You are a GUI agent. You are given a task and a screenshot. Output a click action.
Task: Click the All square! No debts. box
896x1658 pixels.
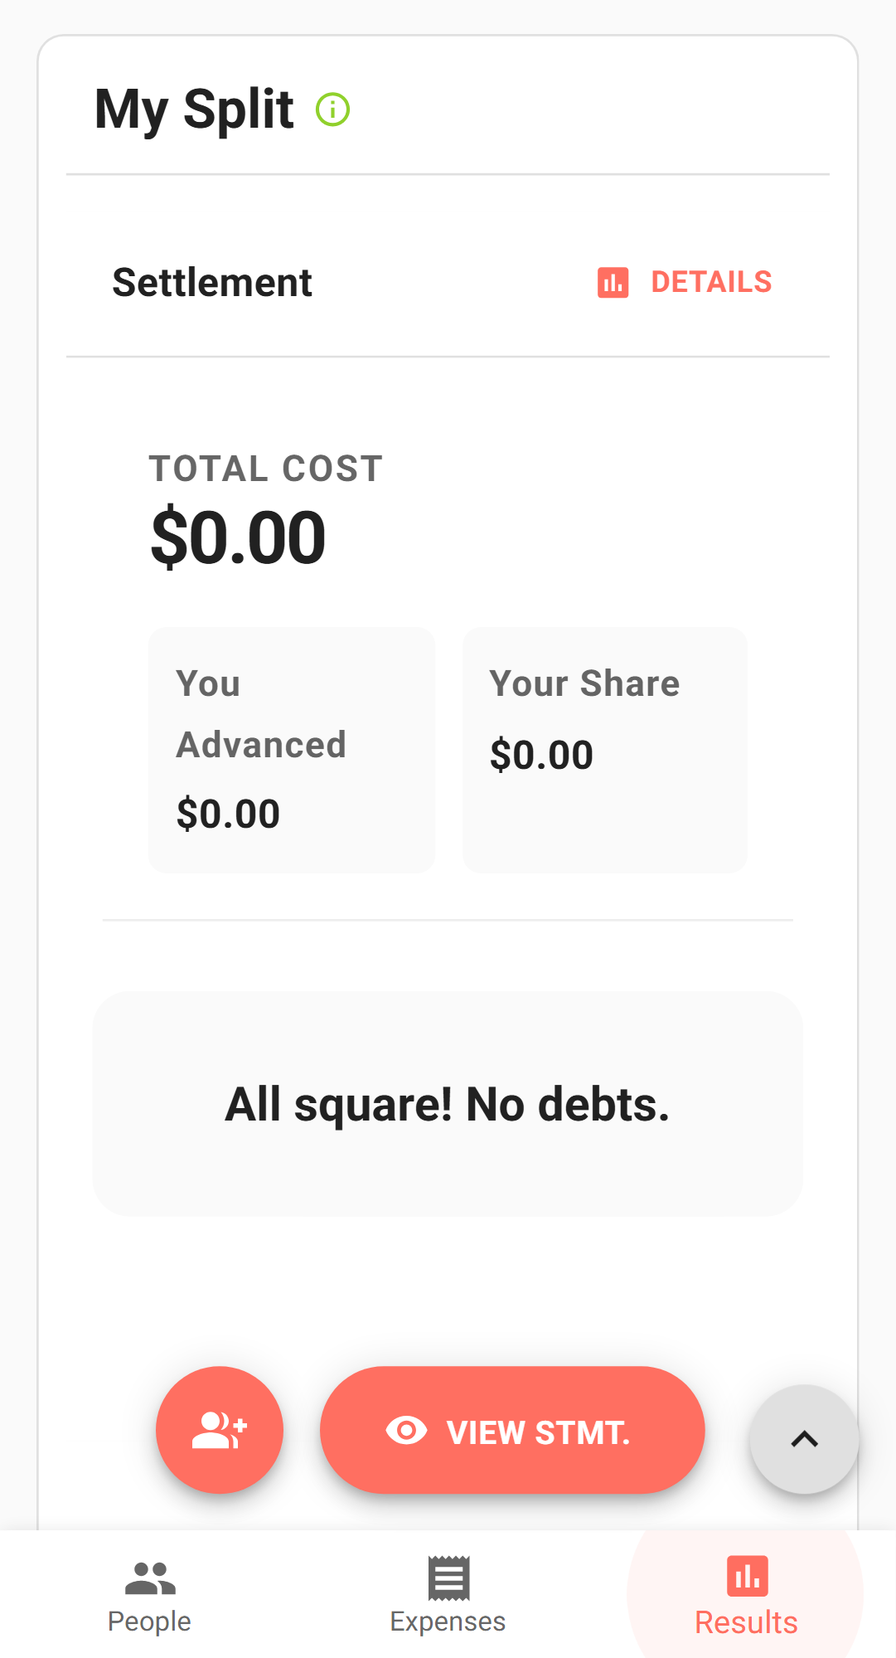pyautogui.click(x=448, y=1104)
